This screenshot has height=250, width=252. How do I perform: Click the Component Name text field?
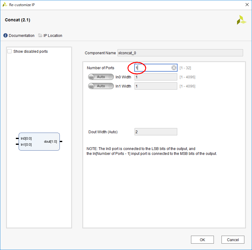tap(180, 53)
